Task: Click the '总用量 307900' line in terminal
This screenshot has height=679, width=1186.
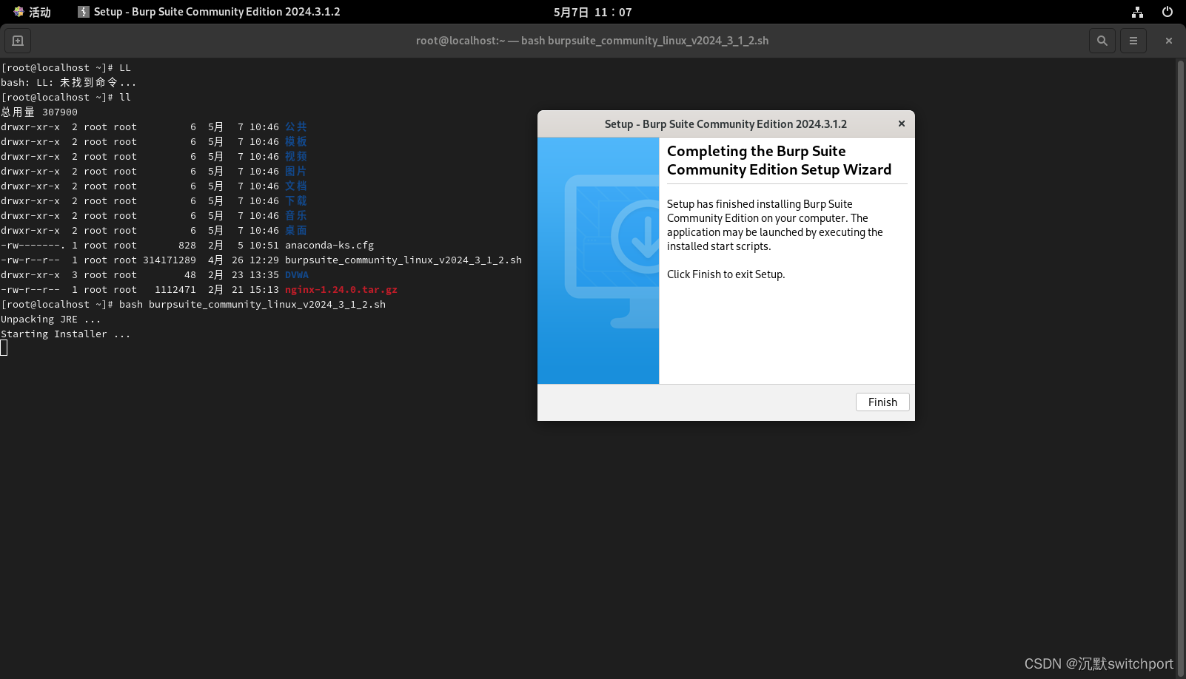Action: tap(39, 112)
